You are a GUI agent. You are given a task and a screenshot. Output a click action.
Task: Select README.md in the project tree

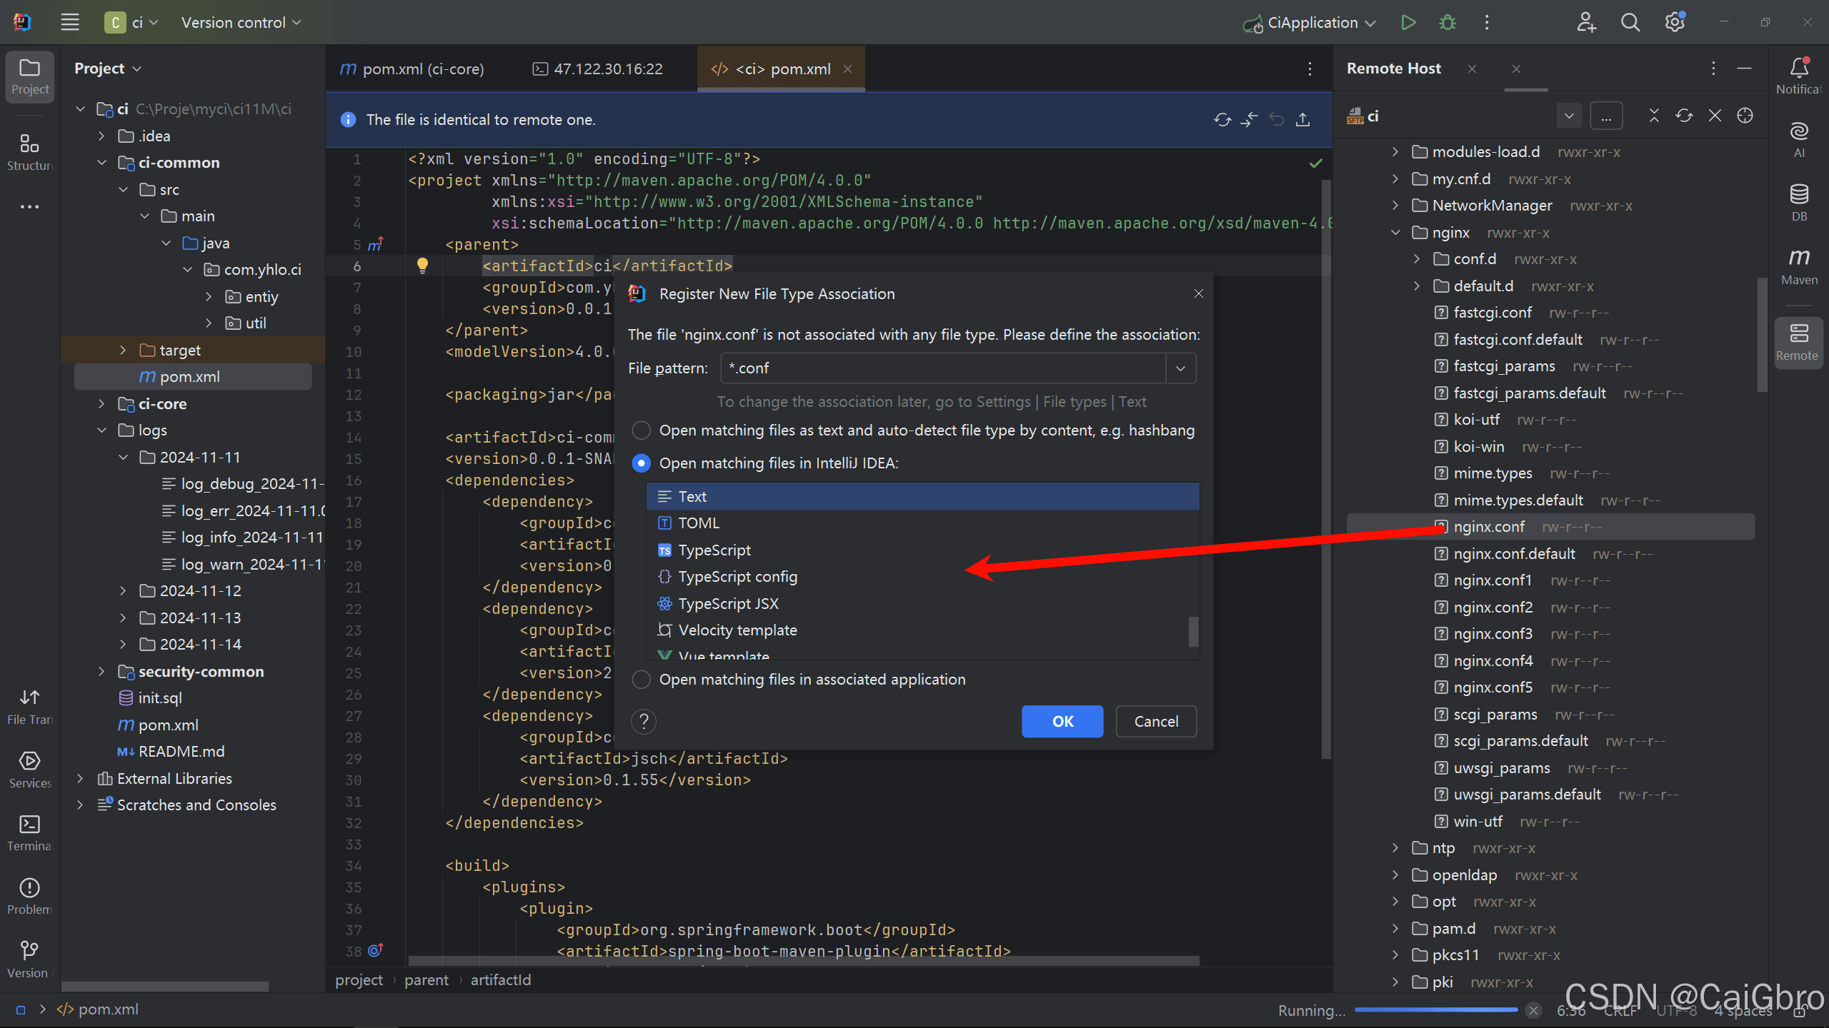click(x=181, y=752)
